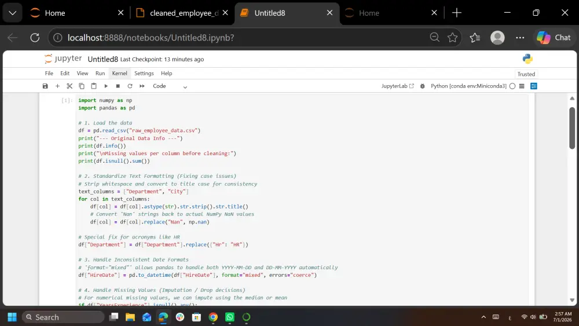Viewport: 579px width, 326px height.
Task: Insert a cell below with the plus icon
Action: 57,86
